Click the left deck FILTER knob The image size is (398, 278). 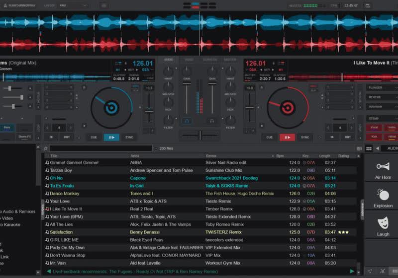coord(168,120)
